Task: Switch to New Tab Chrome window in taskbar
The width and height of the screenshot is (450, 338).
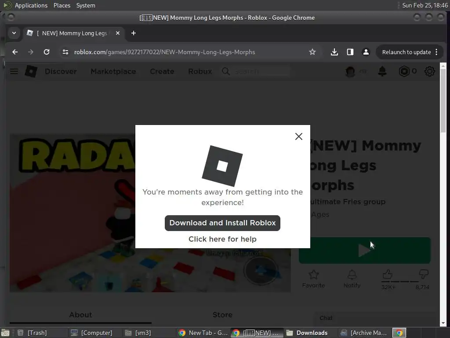Action: pyautogui.click(x=203, y=333)
